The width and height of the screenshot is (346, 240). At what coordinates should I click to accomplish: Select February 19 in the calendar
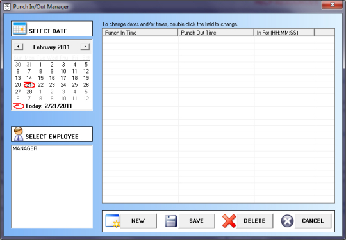pos(86,78)
